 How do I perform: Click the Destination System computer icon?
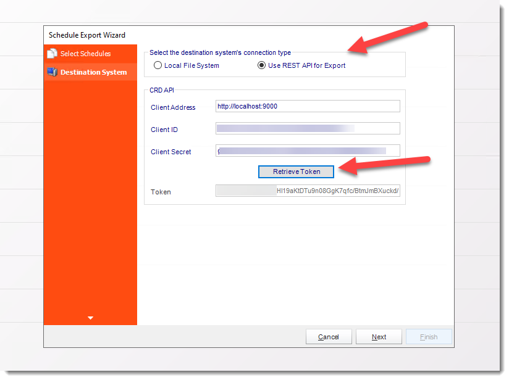point(53,72)
